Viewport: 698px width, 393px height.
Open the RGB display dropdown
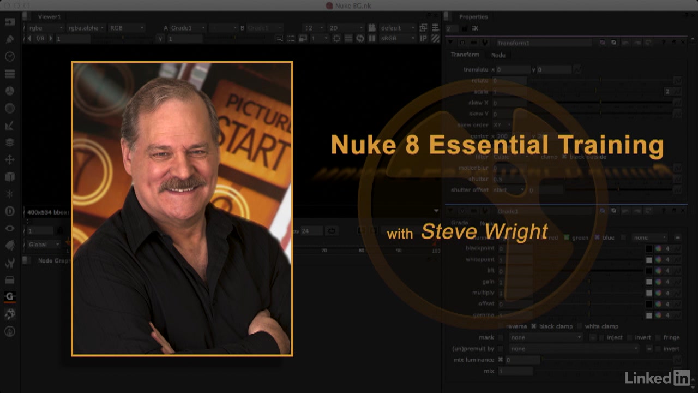click(x=126, y=28)
